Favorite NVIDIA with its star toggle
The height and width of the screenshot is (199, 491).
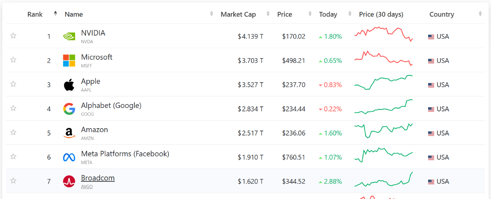coord(13,36)
